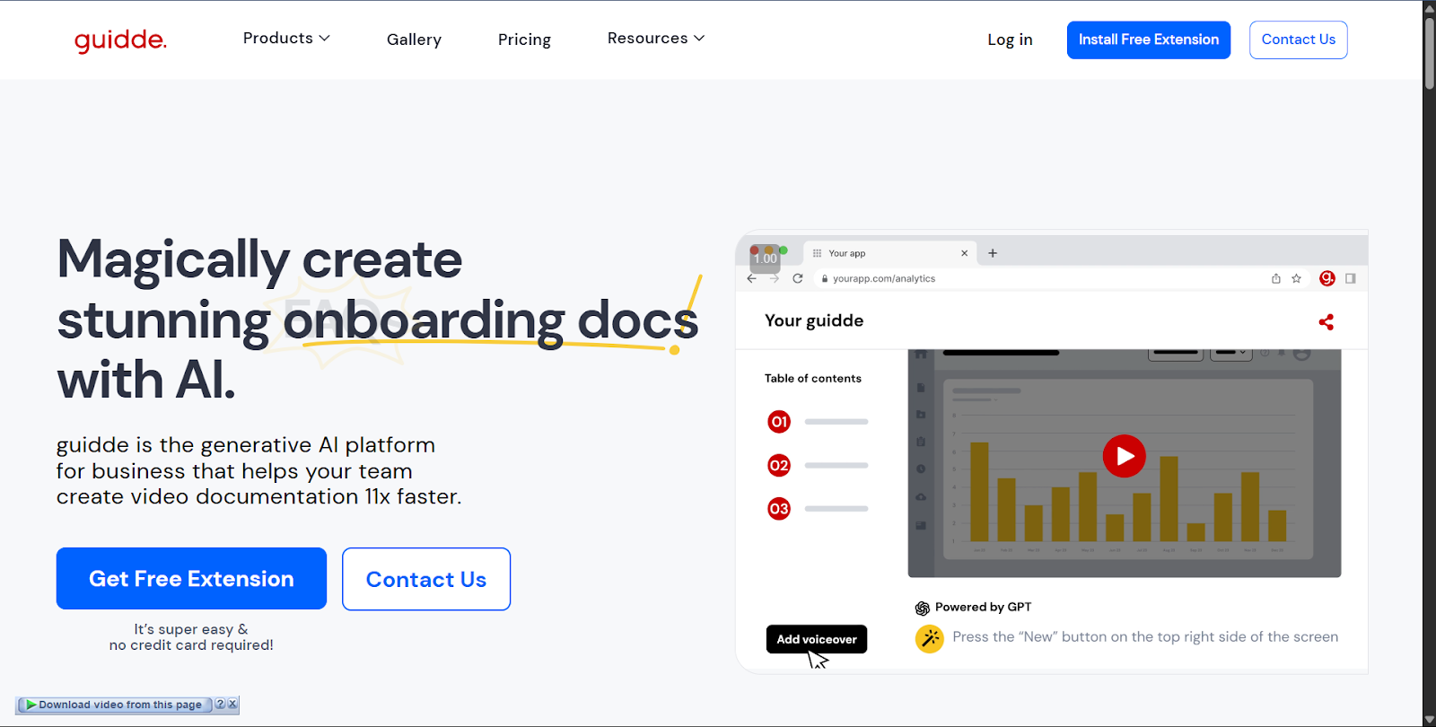
Task: Click the large Get Free Extension button
Action: [x=191, y=579]
